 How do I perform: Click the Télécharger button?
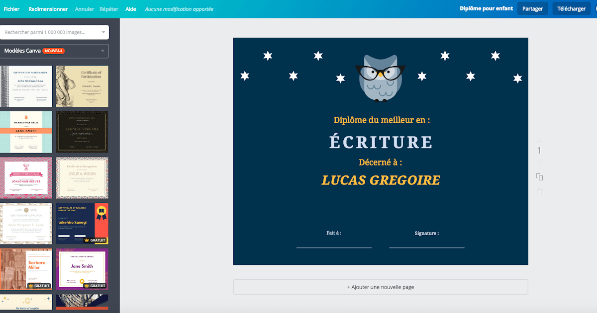[x=571, y=8]
